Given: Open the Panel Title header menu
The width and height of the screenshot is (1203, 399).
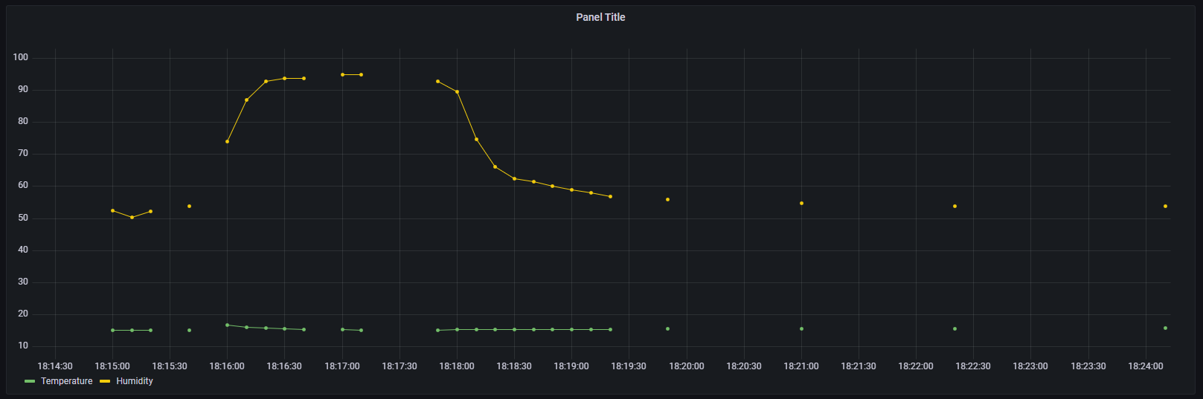Looking at the screenshot, I should tap(600, 17).
